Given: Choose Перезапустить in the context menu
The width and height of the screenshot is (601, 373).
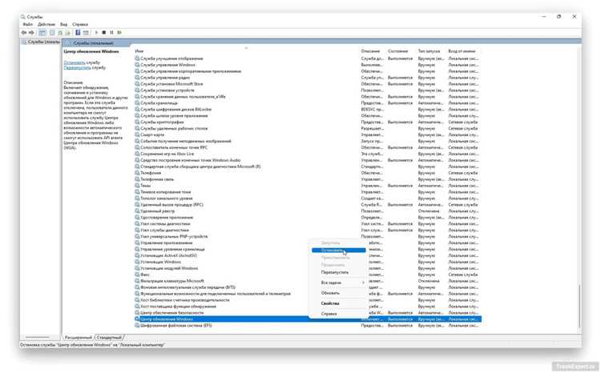Looking at the screenshot, I should (335, 272).
